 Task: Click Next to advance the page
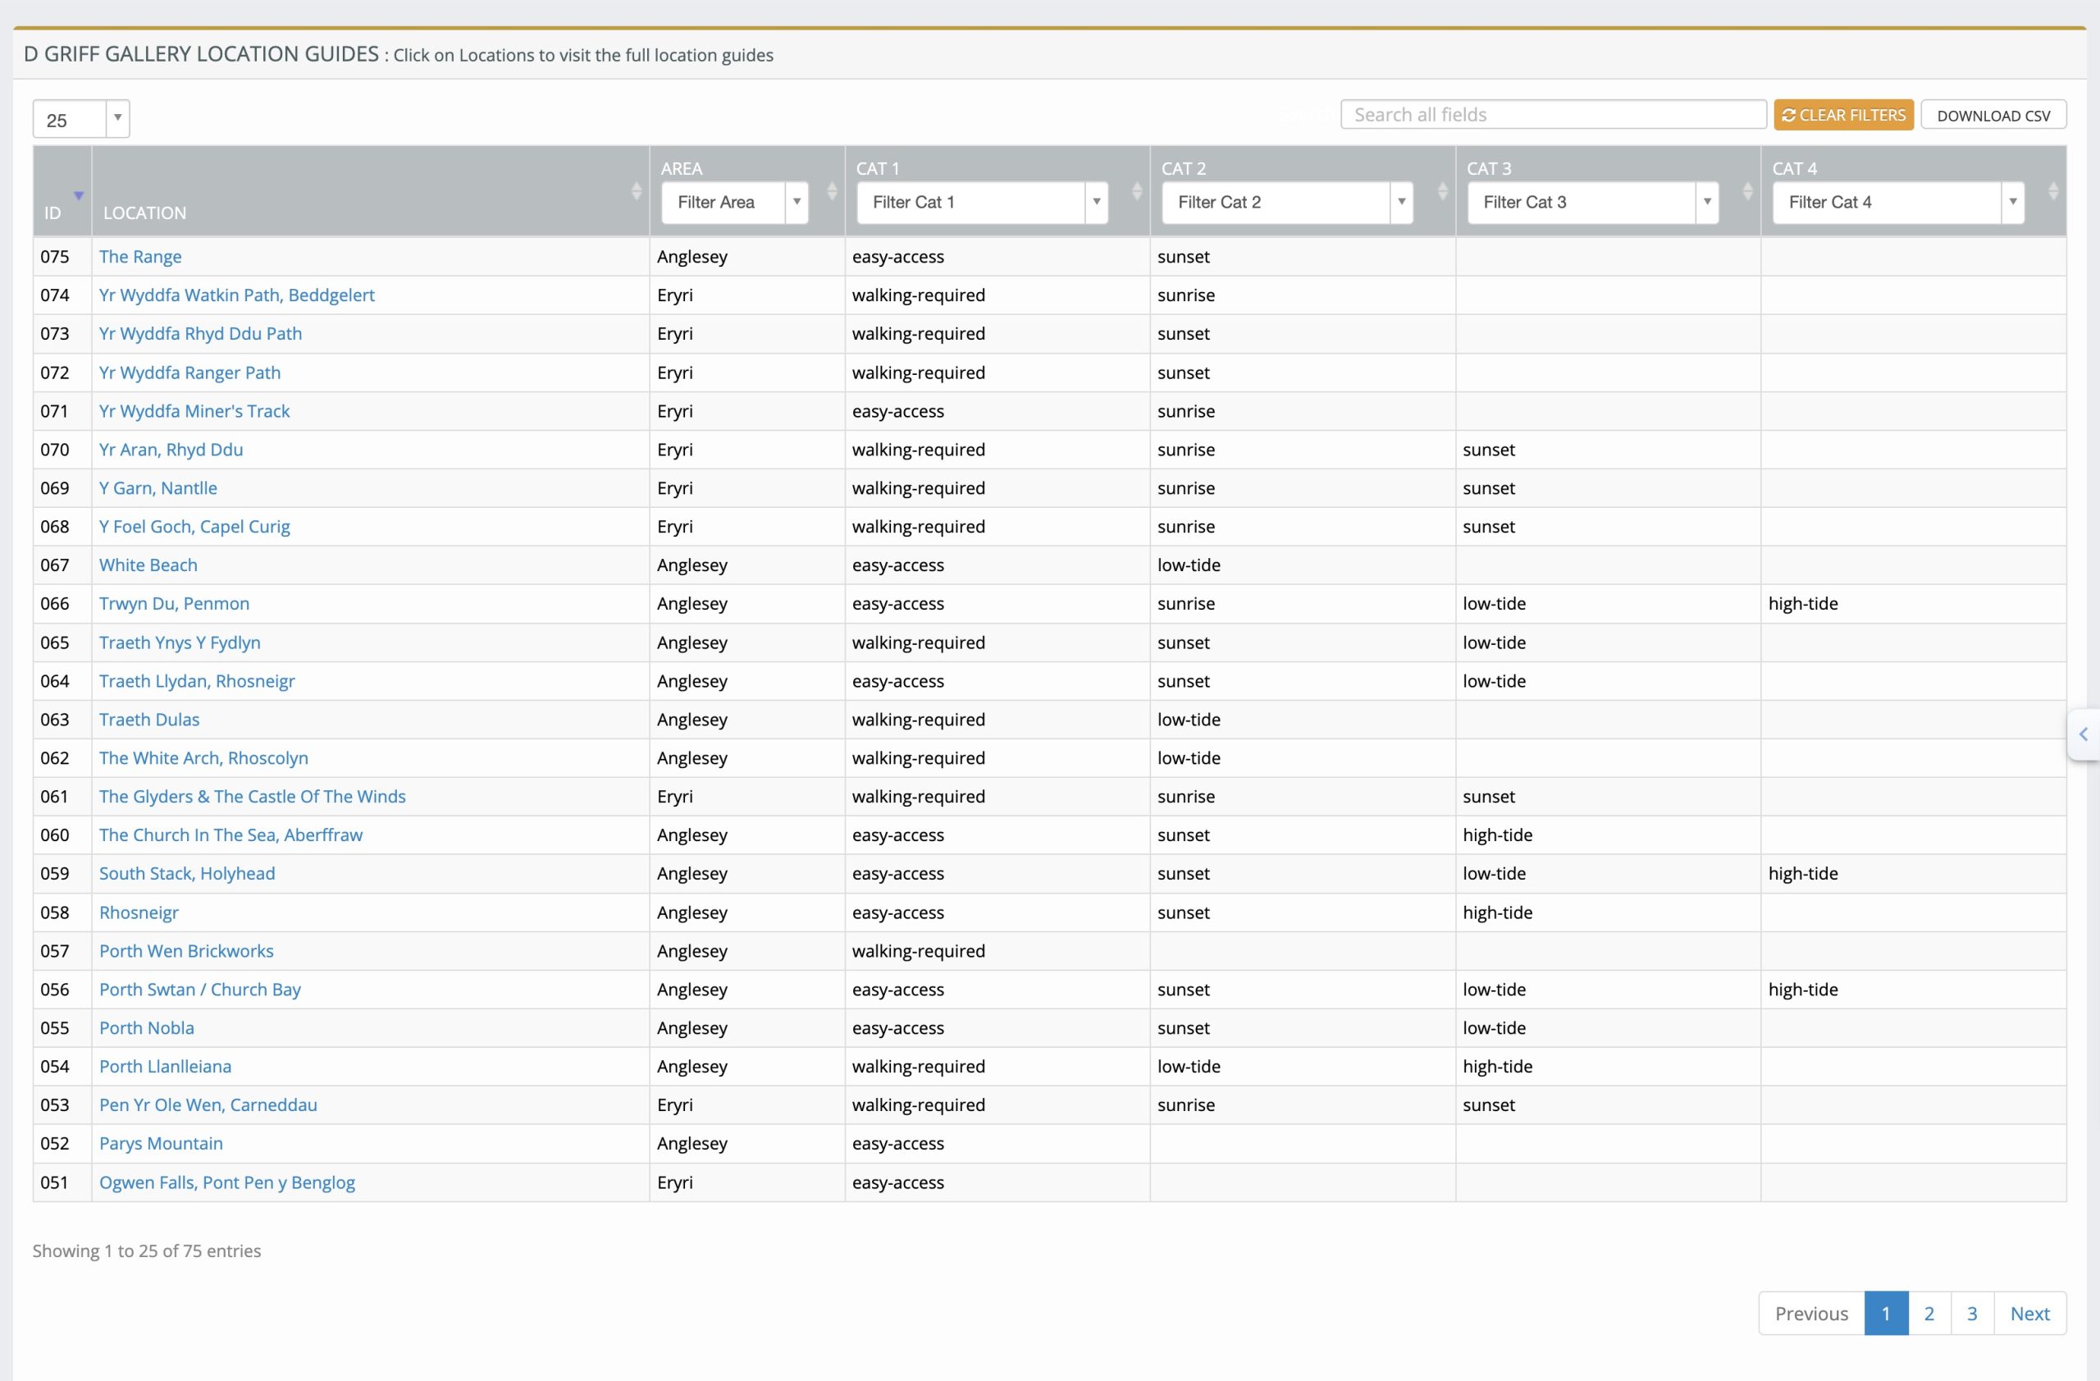click(2029, 1313)
